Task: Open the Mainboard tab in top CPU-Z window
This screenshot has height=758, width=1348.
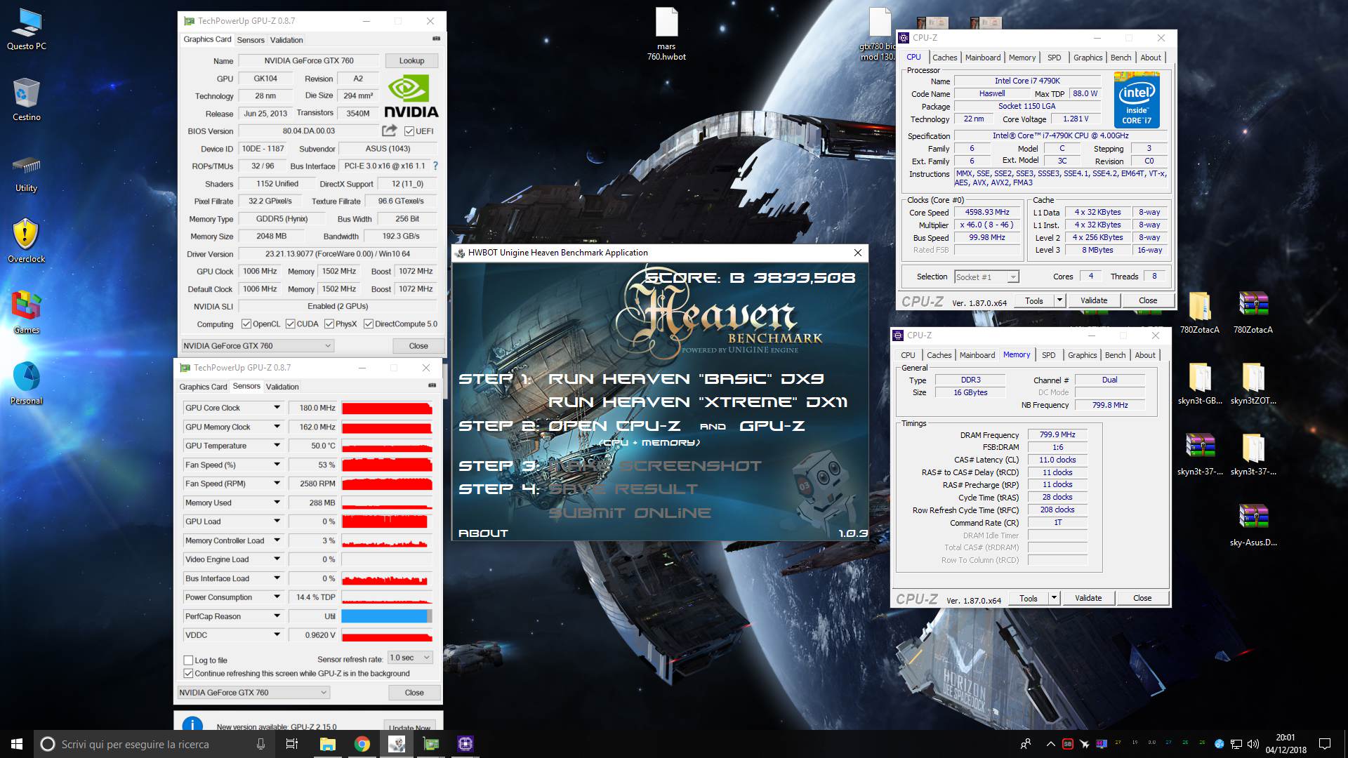Action: point(983,58)
